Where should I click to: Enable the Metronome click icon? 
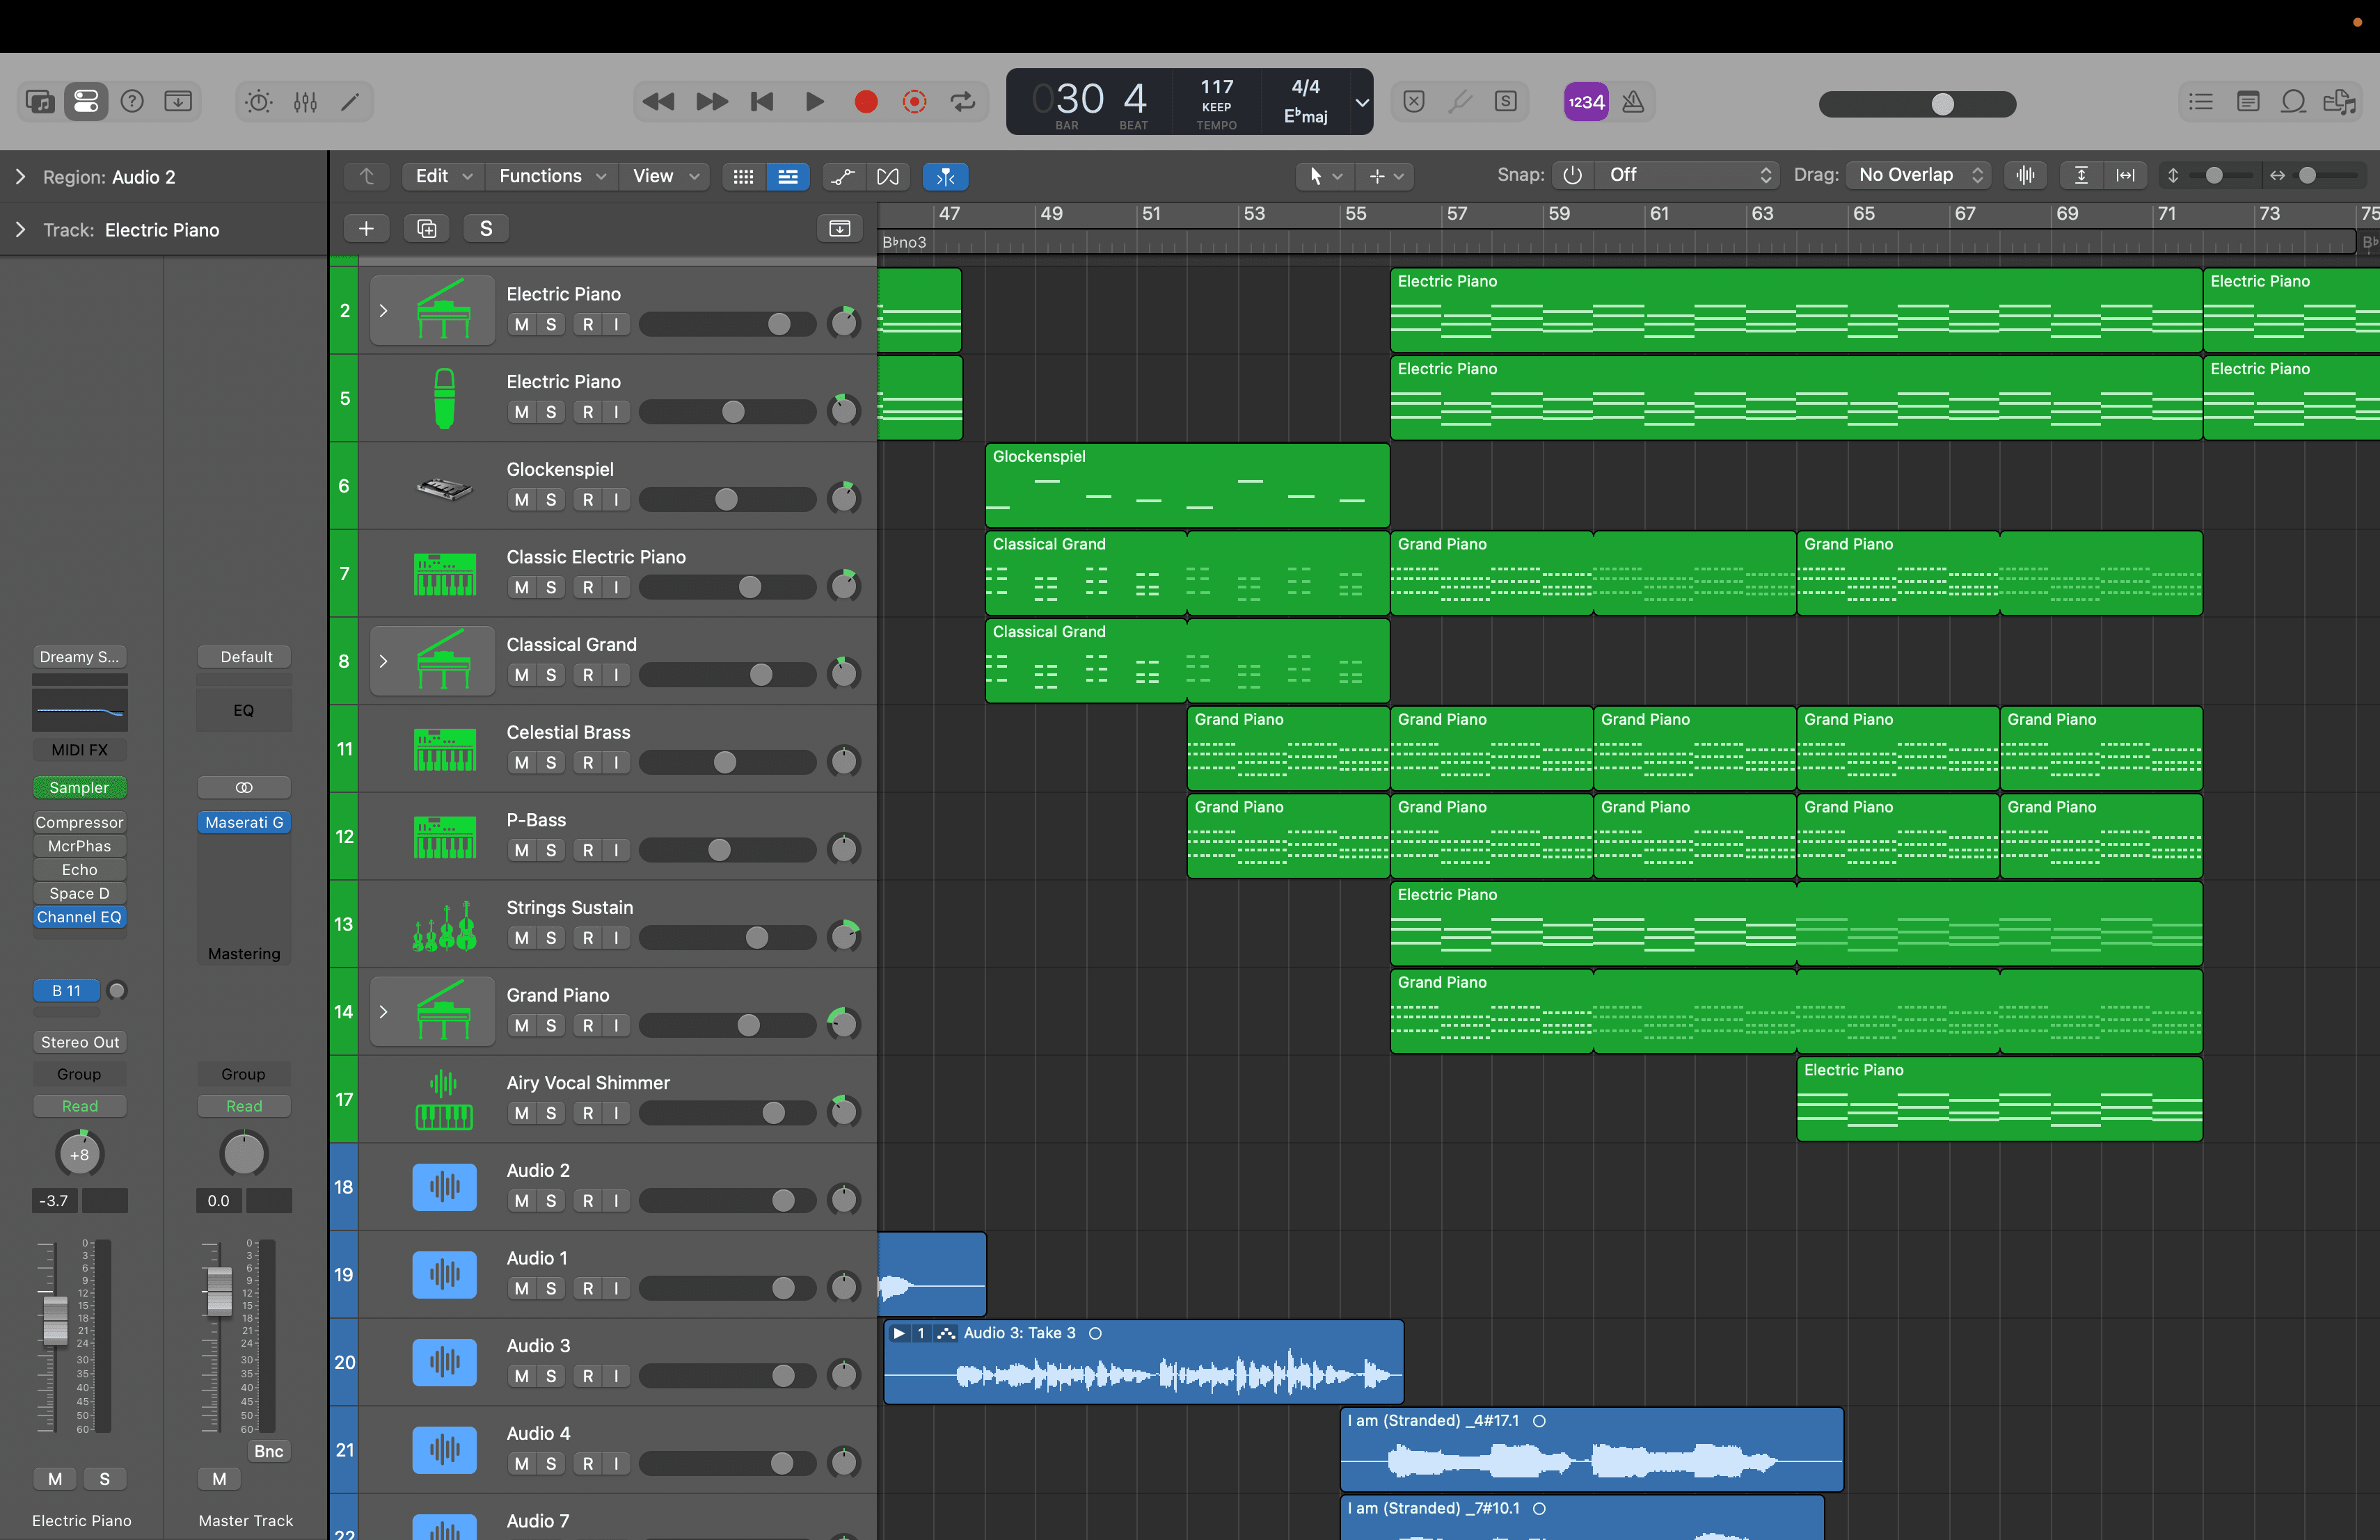click(x=1633, y=102)
